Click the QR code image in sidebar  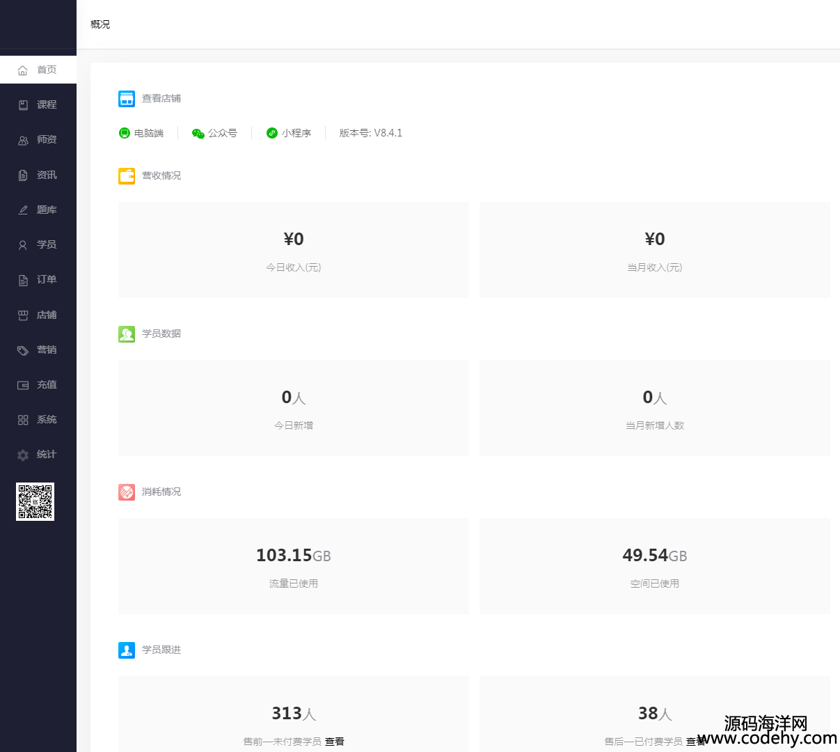pyautogui.click(x=35, y=501)
